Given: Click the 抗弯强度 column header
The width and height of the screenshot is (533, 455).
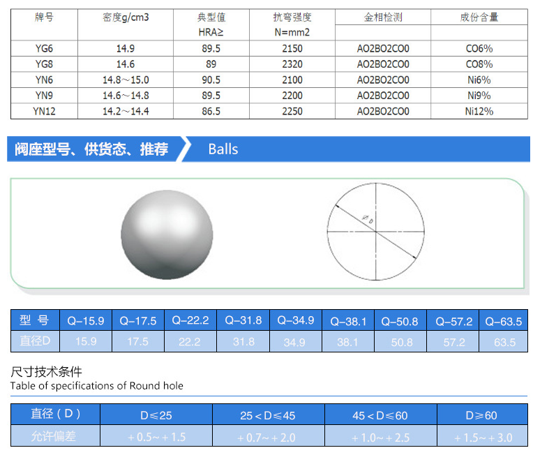Looking at the screenshot, I should [292, 17].
